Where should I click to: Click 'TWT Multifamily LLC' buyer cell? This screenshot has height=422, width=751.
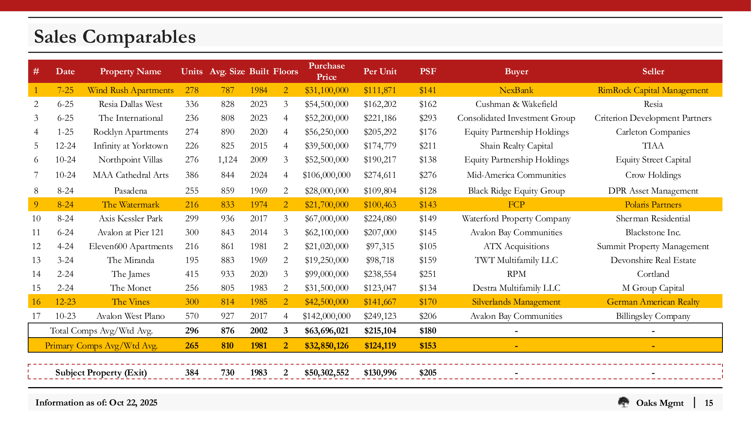(x=516, y=260)
